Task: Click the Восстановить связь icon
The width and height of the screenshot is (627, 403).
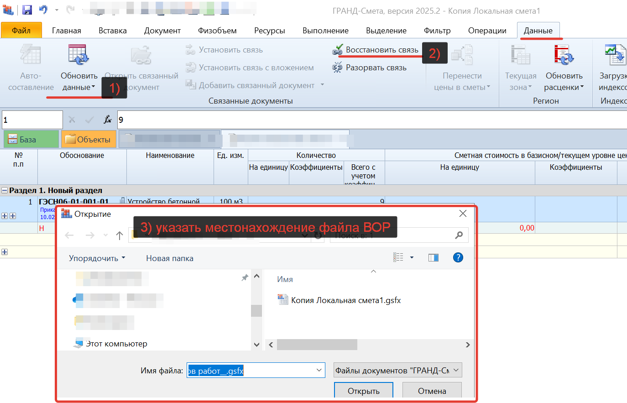Action: click(x=337, y=50)
